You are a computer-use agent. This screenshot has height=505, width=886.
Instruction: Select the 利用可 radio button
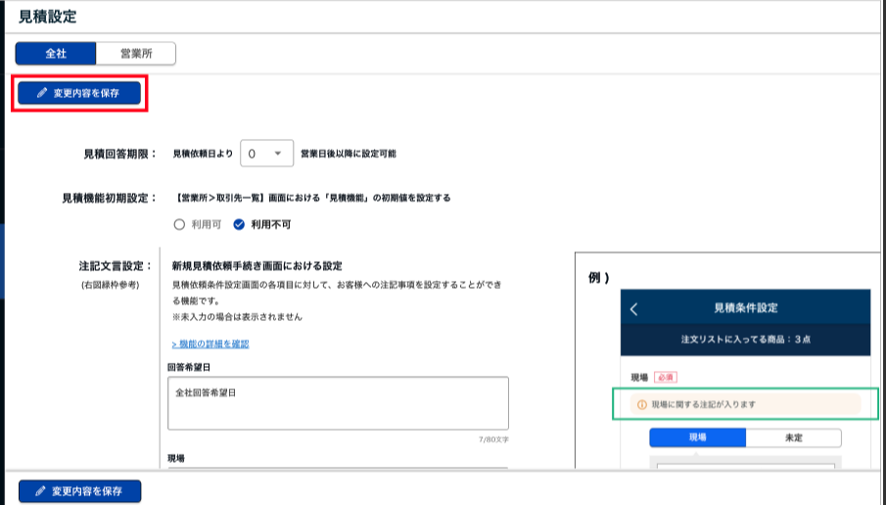(x=178, y=224)
